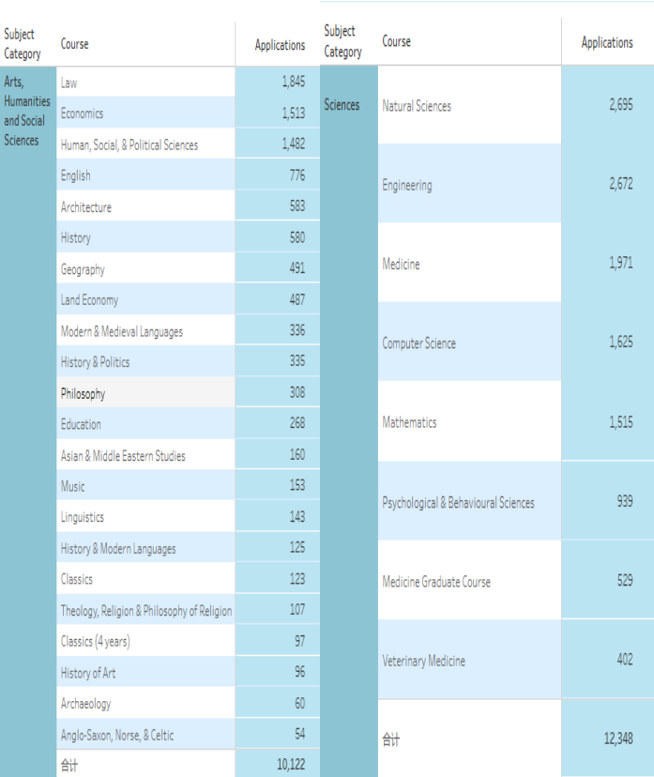Click the Land Economy course label
Image resolution: width=654 pixels, height=777 pixels.
(90, 300)
